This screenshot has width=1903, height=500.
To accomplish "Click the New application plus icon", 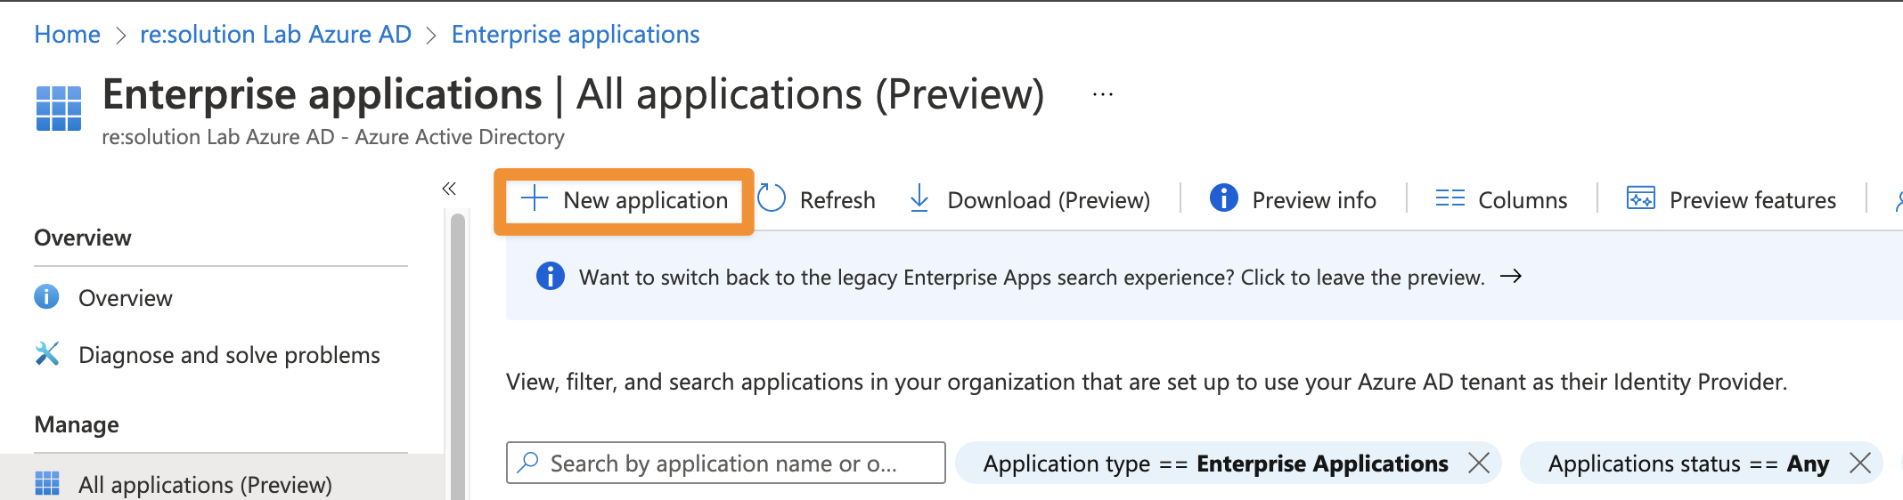I will coord(534,198).
